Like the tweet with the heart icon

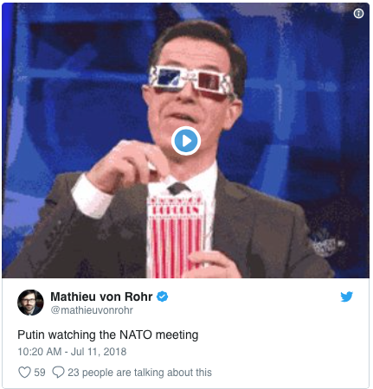point(24,372)
